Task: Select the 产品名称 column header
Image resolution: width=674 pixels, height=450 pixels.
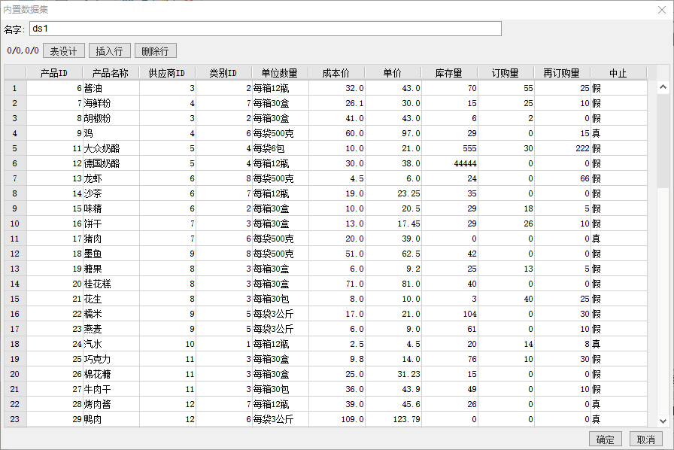Action: pos(111,73)
